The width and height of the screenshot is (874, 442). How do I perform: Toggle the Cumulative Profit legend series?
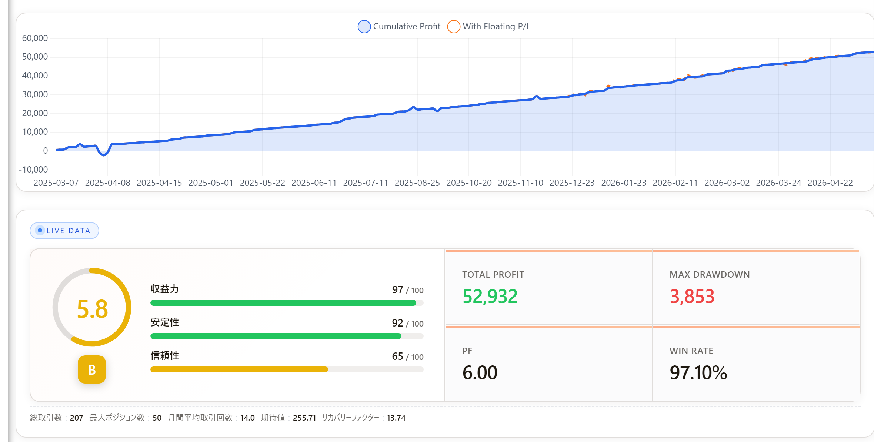(x=399, y=26)
